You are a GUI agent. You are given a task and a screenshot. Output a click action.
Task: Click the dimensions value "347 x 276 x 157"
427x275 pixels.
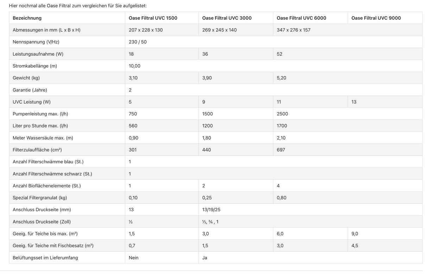coord(293,30)
